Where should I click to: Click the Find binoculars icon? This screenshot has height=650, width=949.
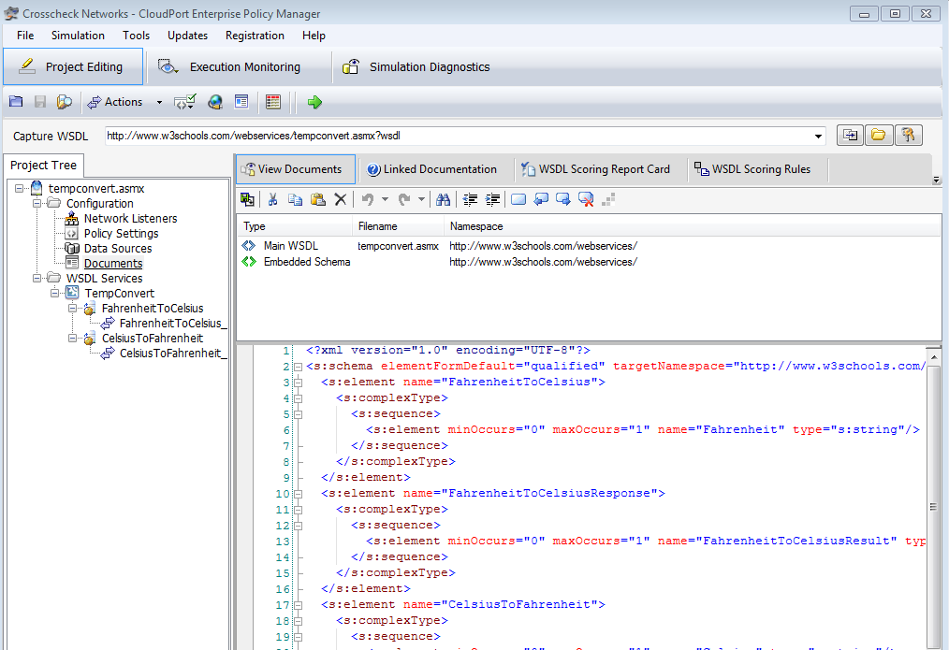[x=443, y=199]
